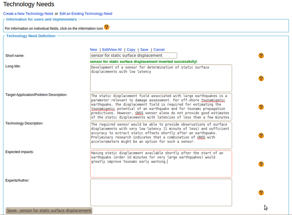Open help icon for Experts/Author field
This screenshot has height=215, width=292.
(x=261, y=192)
